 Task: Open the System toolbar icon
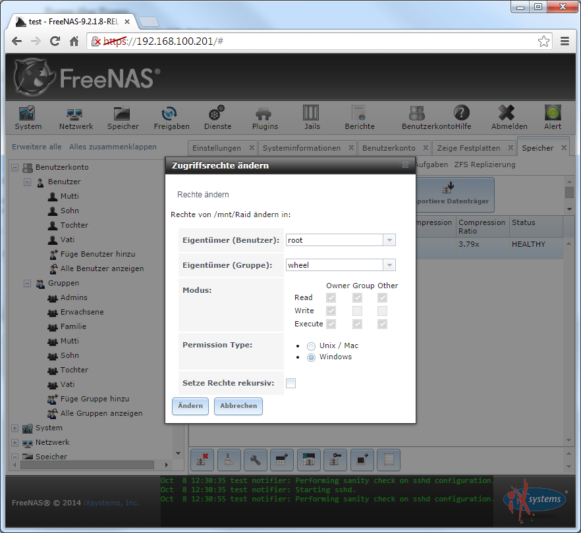pyautogui.click(x=28, y=113)
